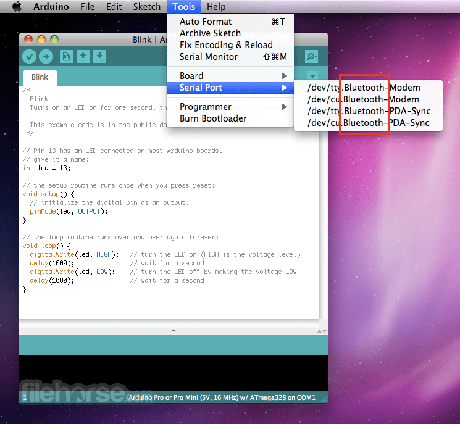Click the 'int led = 13;' code line
The height and width of the screenshot is (424, 460).
pyautogui.click(x=47, y=168)
